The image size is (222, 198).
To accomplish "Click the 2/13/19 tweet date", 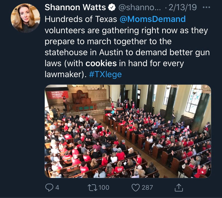I will pyautogui.click(x=183, y=7).
